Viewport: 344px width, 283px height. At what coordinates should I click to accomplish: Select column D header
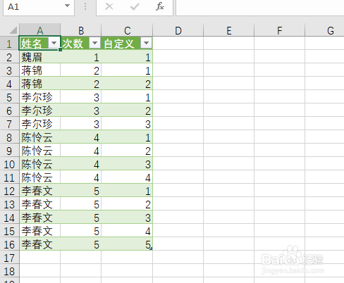[178, 30]
